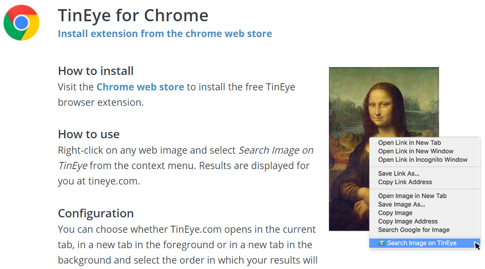
Task: Select 'Open Link in New Tab'
Action: coord(409,143)
